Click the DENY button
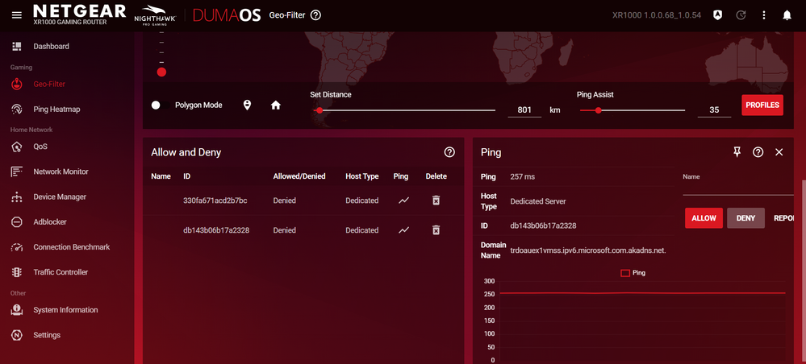The height and width of the screenshot is (364, 806). [x=745, y=218]
